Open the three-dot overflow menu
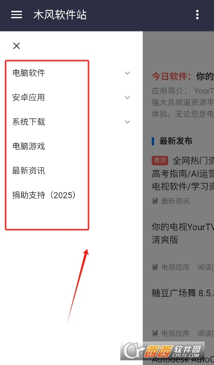The width and height of the screenshot is (214, 365). [197, 15]
